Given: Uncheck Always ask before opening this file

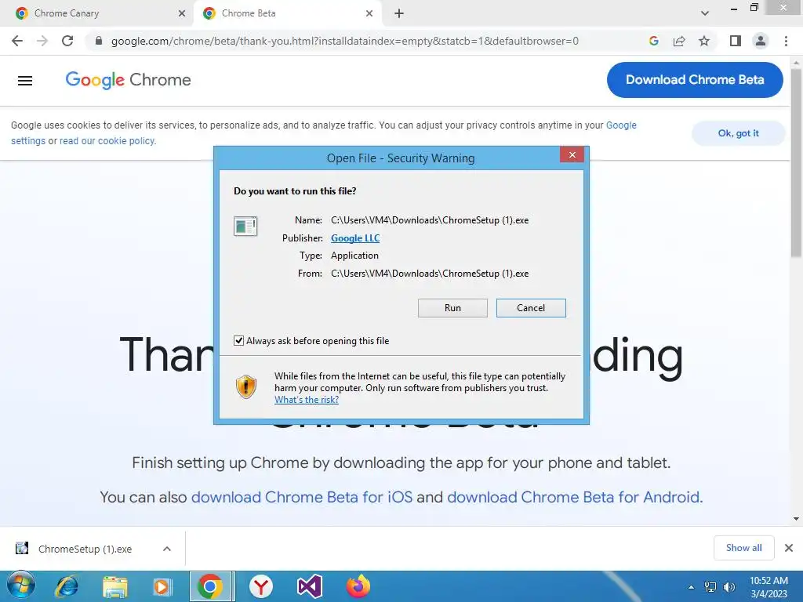Looking at the screenshot, I should (238, 340).
